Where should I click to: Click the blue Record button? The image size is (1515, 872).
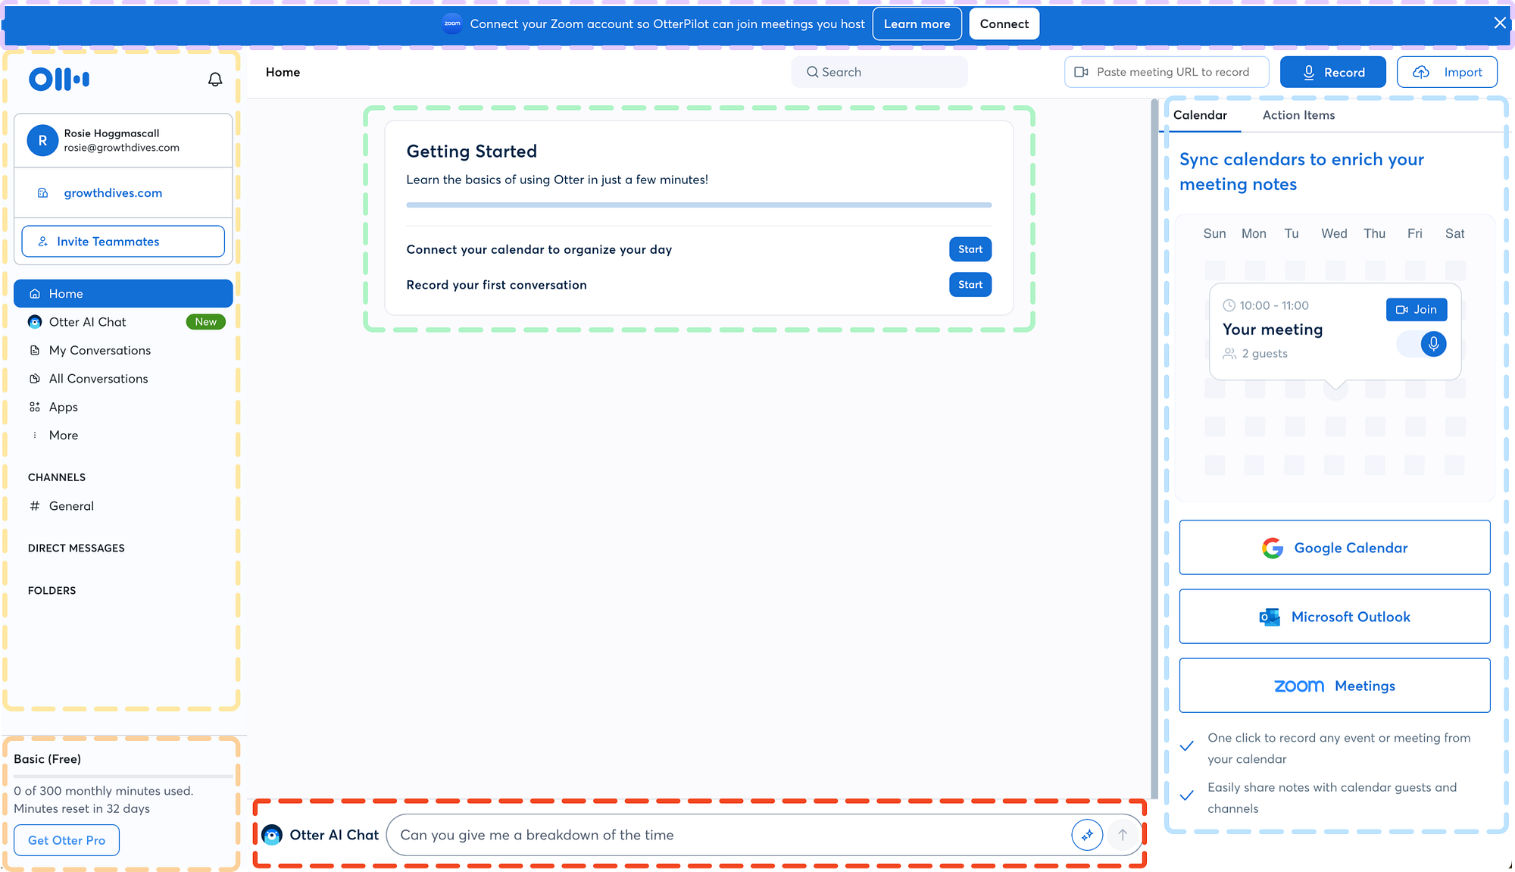1332,72
